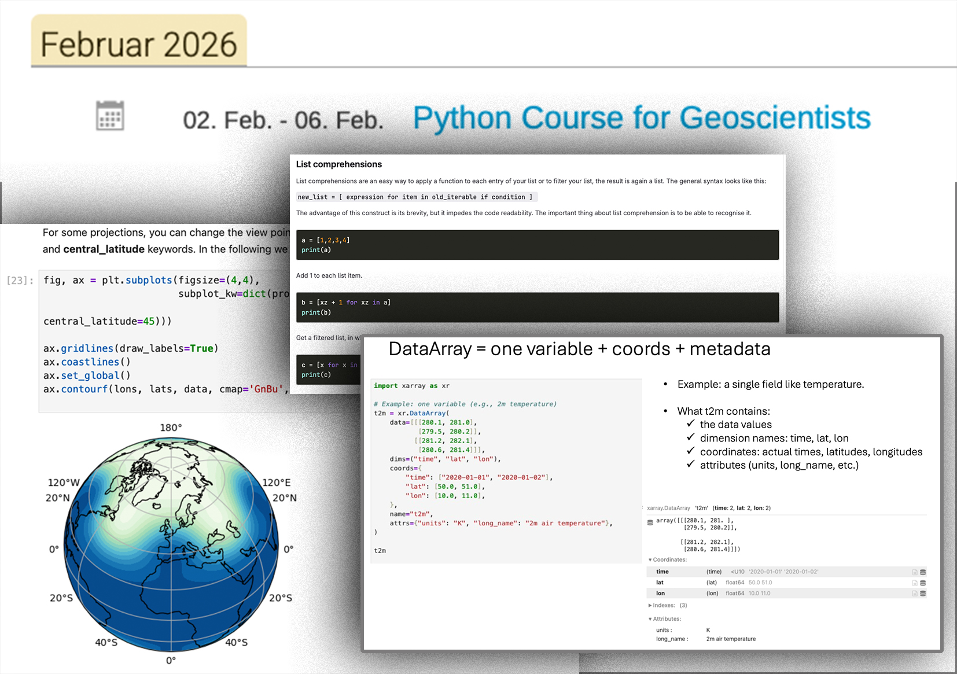Viewport: 957px width, 674px height.
Task: Open the Python Course for Geoscientists link
Action: [x=641, y=117]
